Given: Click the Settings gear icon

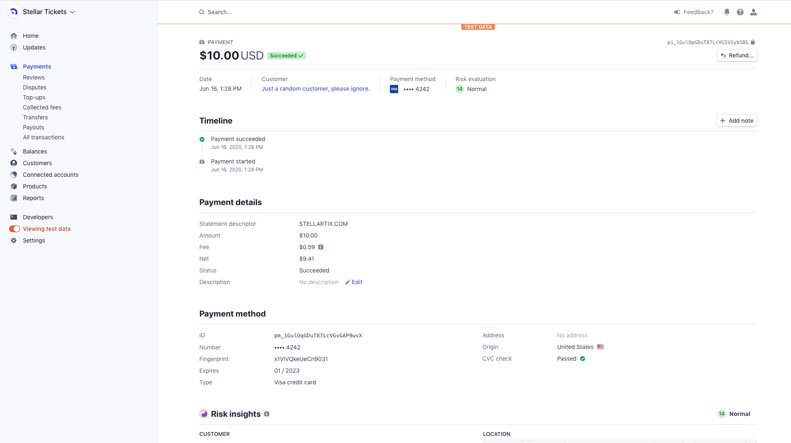Looking at the screenshot, I should pyautogui.click(x=14, y=240).
